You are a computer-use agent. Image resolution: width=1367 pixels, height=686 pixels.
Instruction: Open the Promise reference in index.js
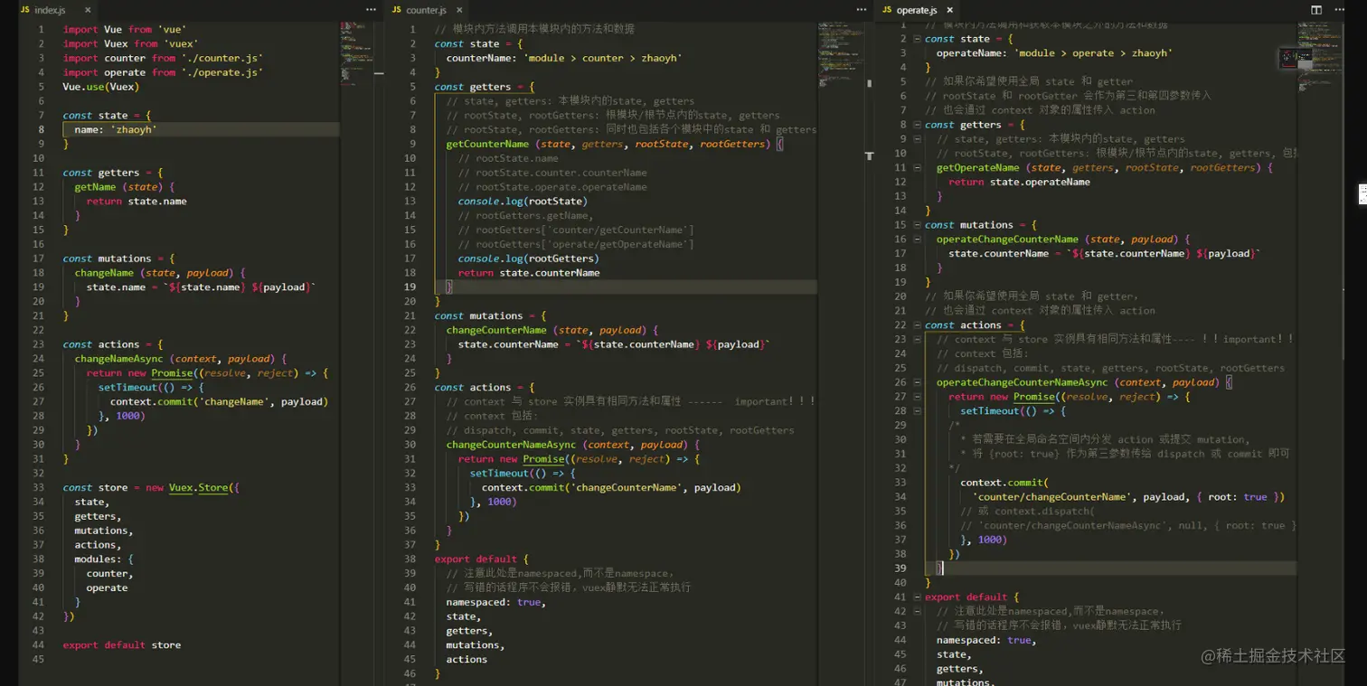tap(173, 373)
